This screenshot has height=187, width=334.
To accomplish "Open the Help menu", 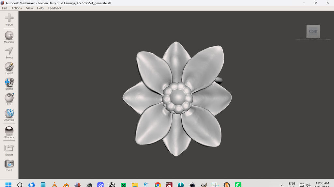I will point(40,8).
